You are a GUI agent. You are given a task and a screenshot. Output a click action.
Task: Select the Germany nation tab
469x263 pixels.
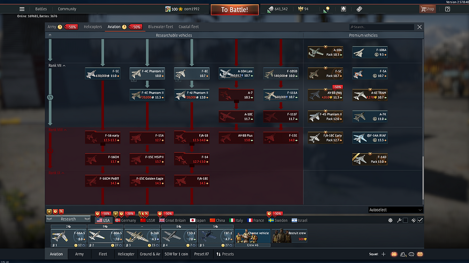[125, 220]
